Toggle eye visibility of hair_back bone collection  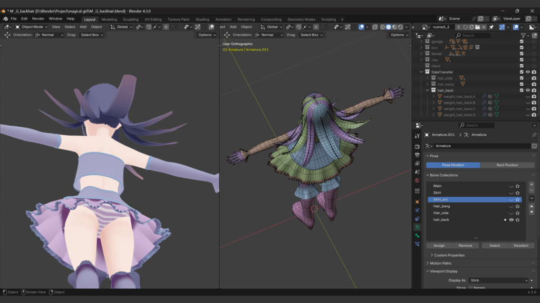(511, 220)
